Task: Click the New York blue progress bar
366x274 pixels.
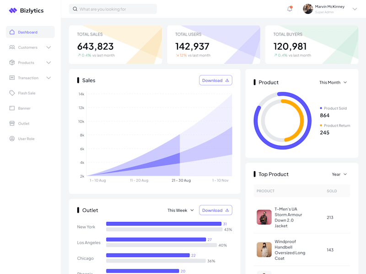Action: pyautogui.click(x=164, y=224)
